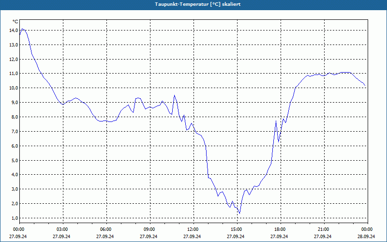Screen dimensions: 387x242
Task: Select the 5,0 y-axis value
Action: click(15, 160)
